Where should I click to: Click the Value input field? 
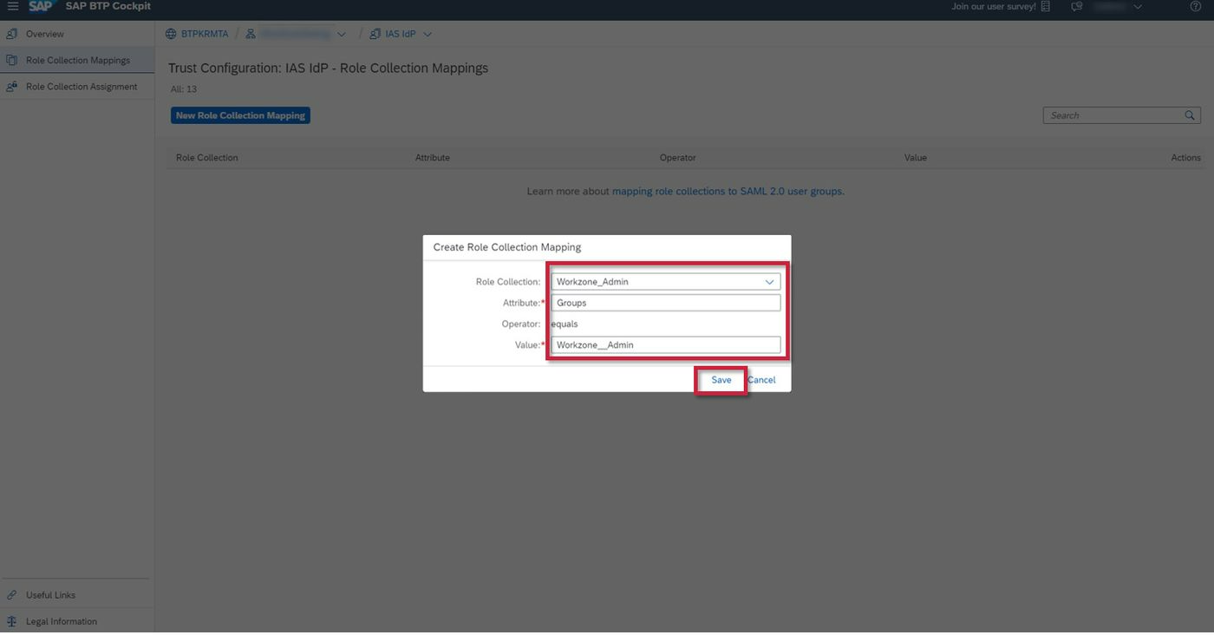click(666, 345)
